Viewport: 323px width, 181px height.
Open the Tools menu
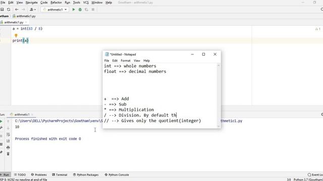pyautogui.click(x=76, y=3)
